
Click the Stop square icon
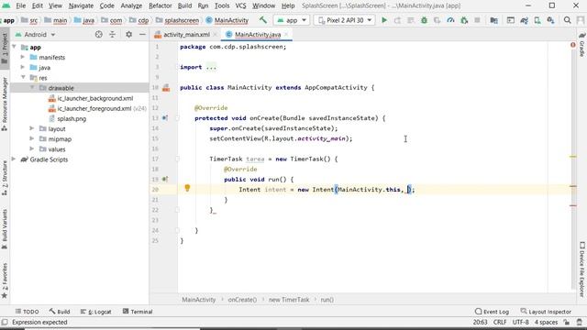tap(477, 20)
